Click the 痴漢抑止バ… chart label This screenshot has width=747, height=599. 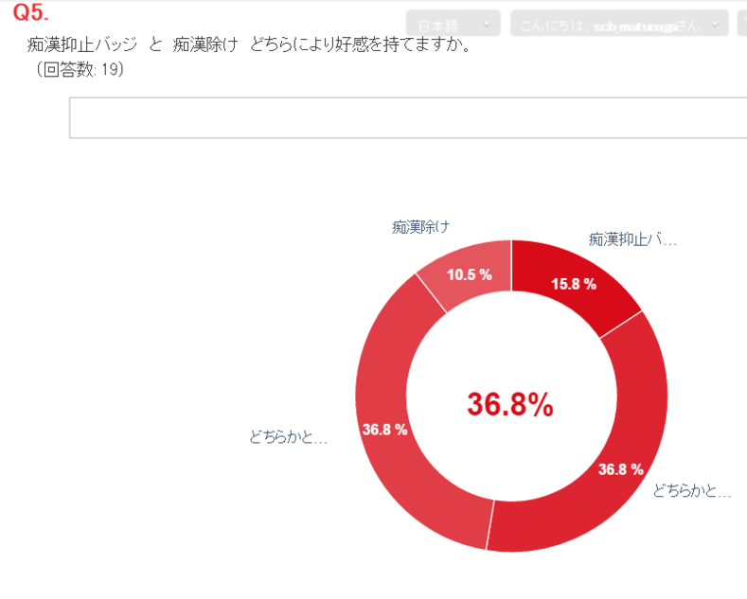(x=632, y=239)
